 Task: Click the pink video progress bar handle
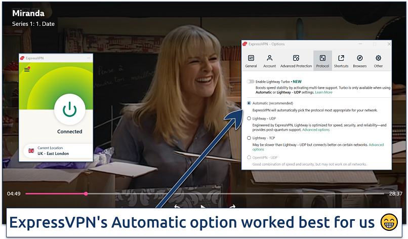[86, 193]
